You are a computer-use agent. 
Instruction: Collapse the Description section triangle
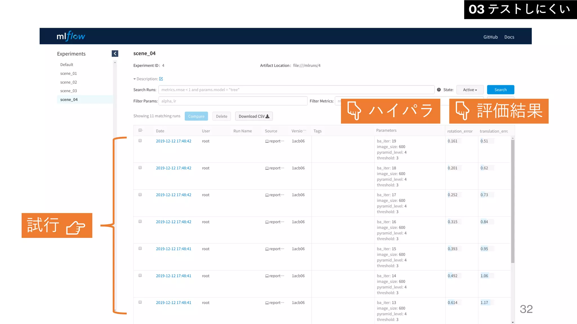pos(135,79)
